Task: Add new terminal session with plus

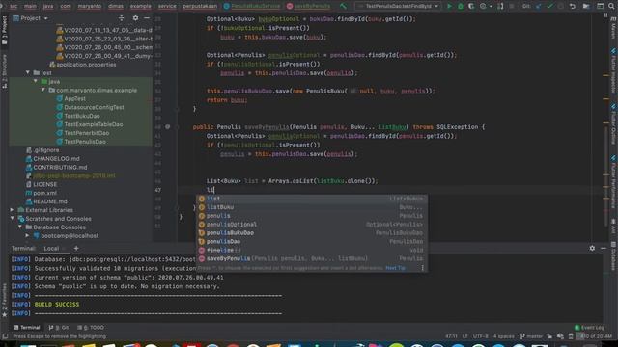Action: (x=76, y=249)
